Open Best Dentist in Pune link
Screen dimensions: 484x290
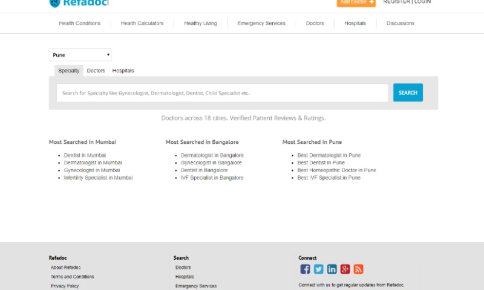[x=321, y=163]
